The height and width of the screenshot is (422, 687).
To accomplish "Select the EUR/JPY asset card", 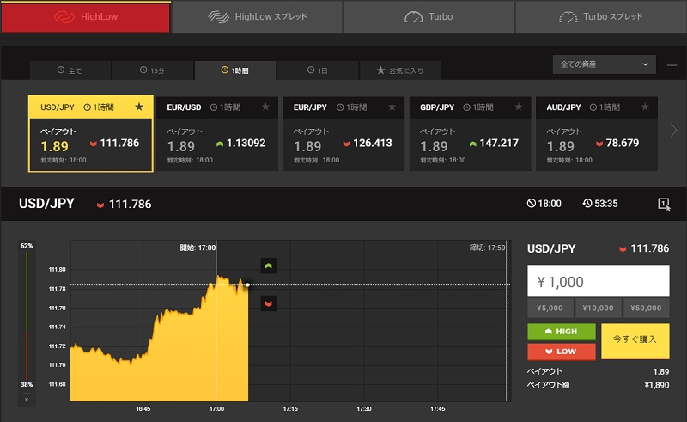I will pos(343,133).
